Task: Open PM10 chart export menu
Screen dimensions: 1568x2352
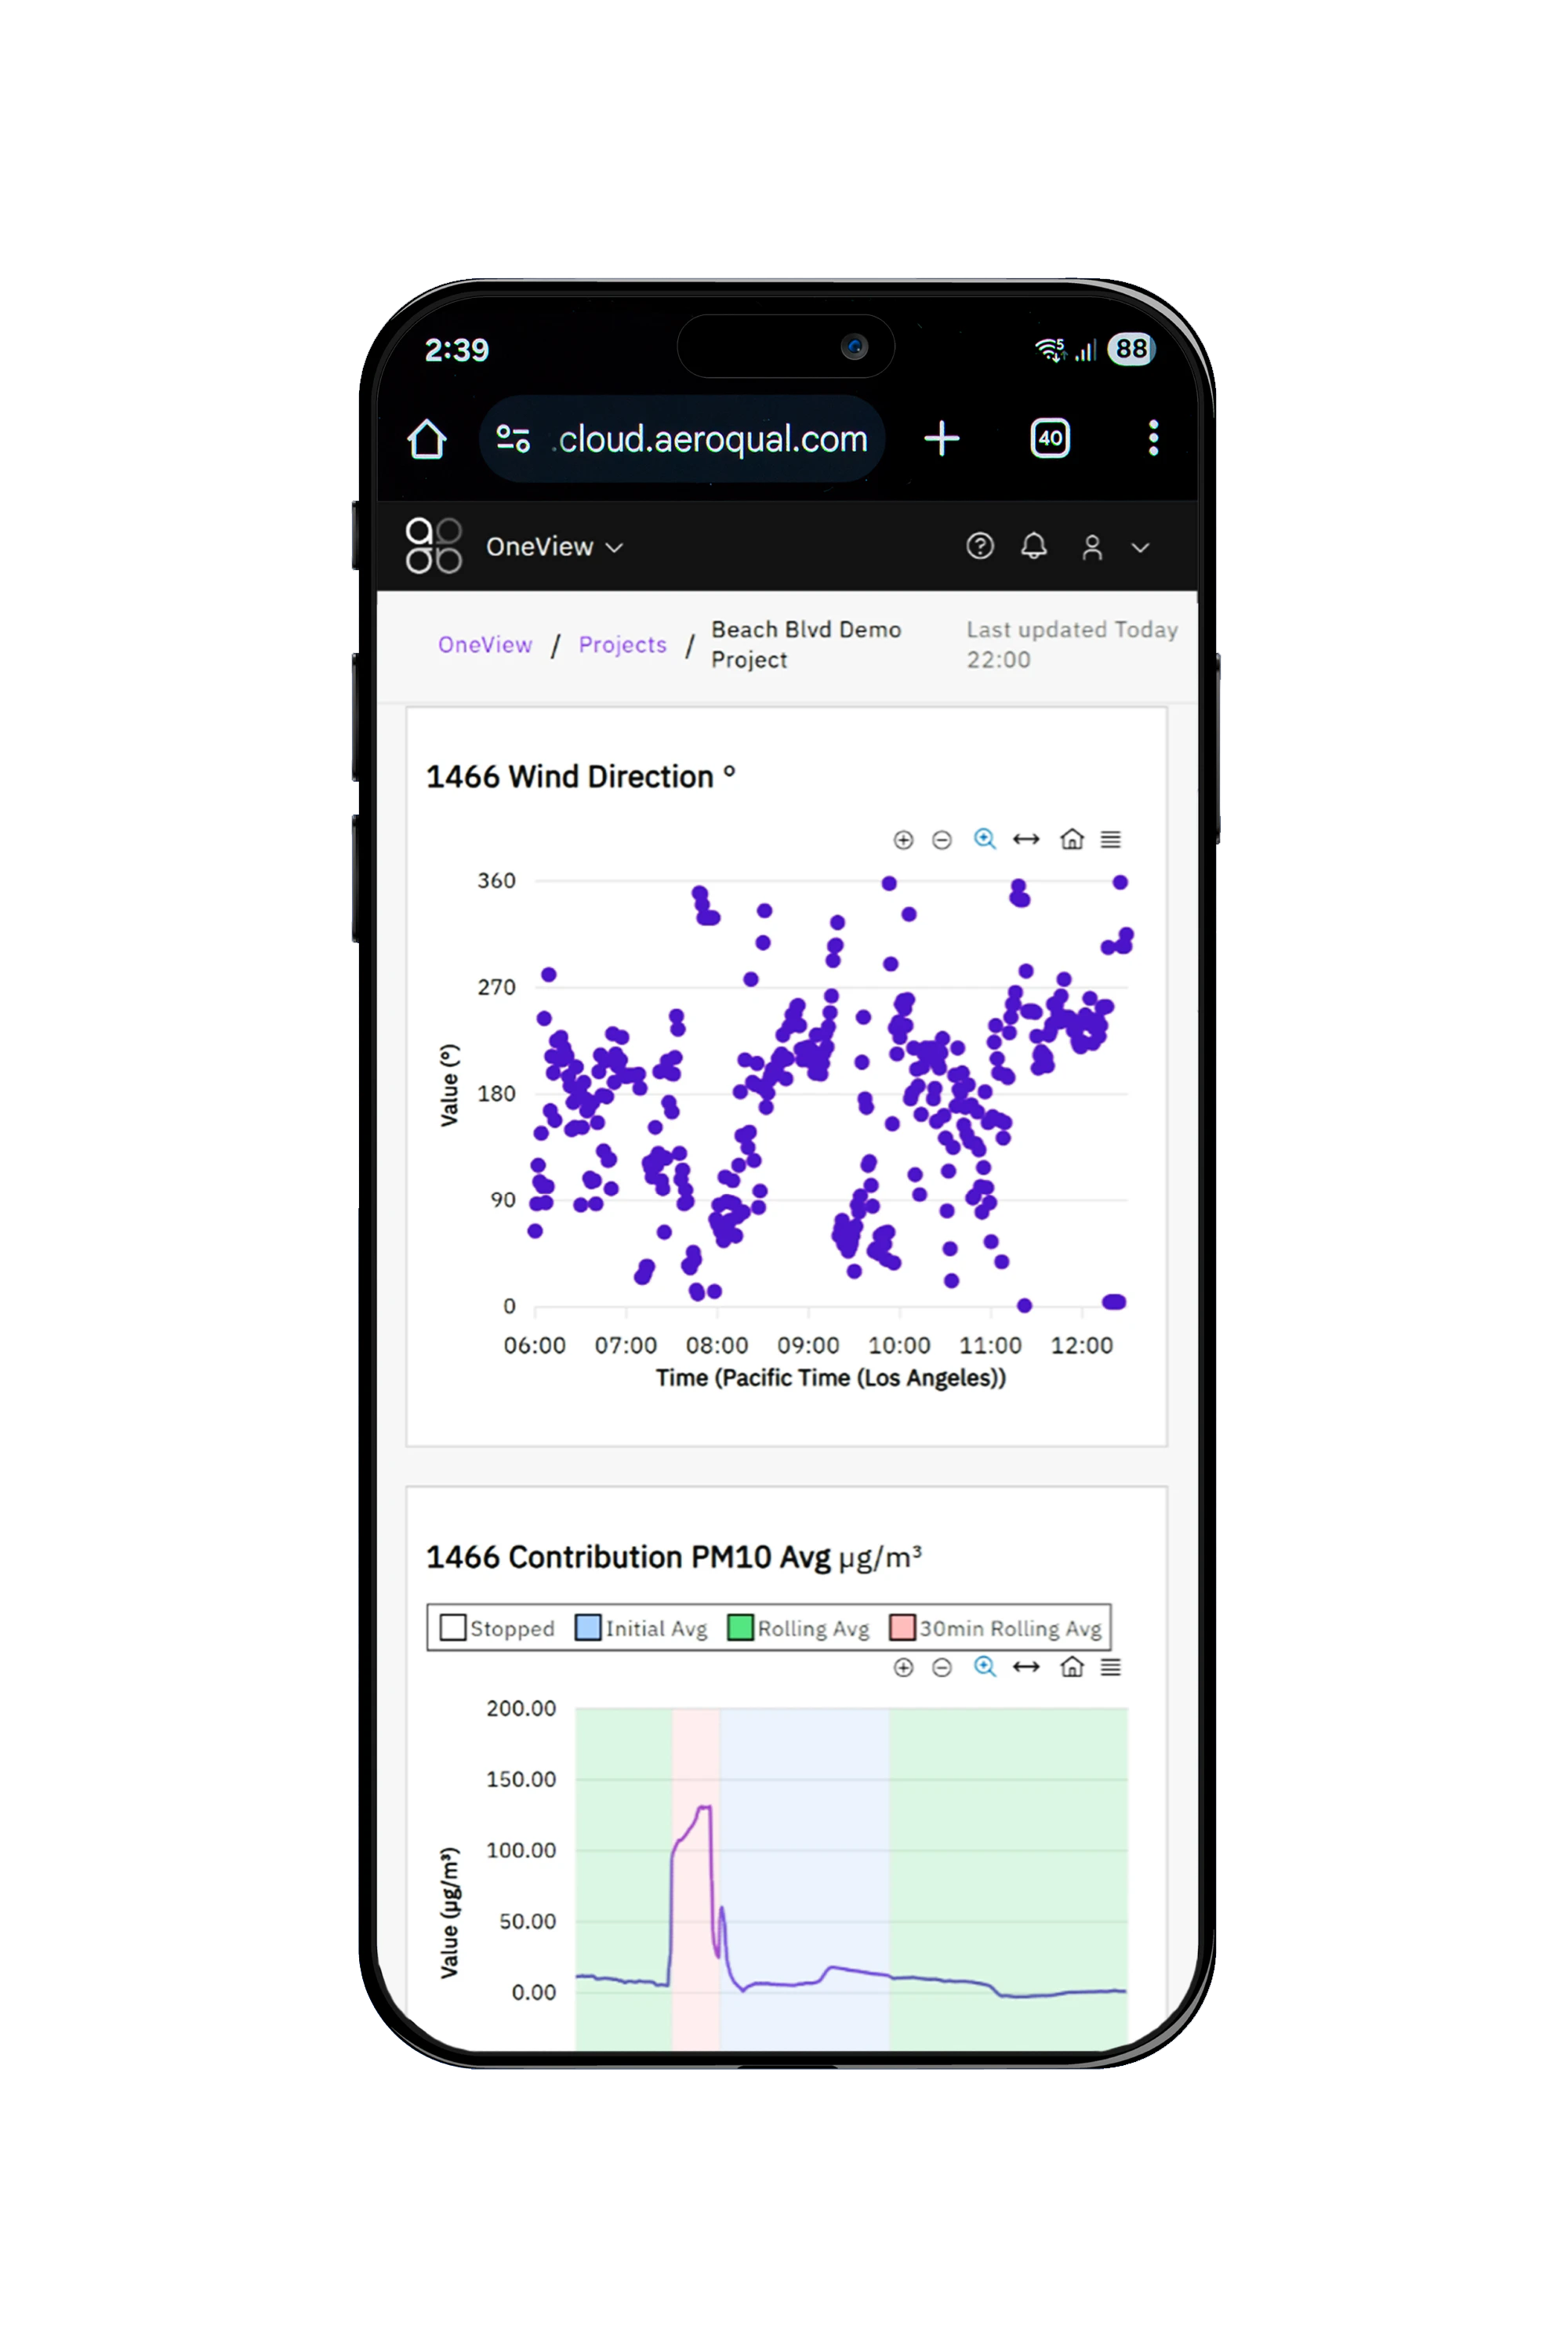Action: click(1111, 1667)
